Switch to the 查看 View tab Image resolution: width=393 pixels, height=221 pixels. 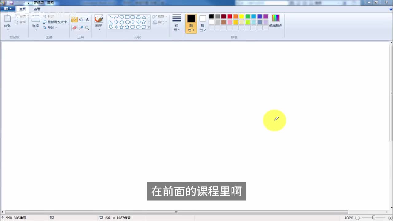coord(37,9)
